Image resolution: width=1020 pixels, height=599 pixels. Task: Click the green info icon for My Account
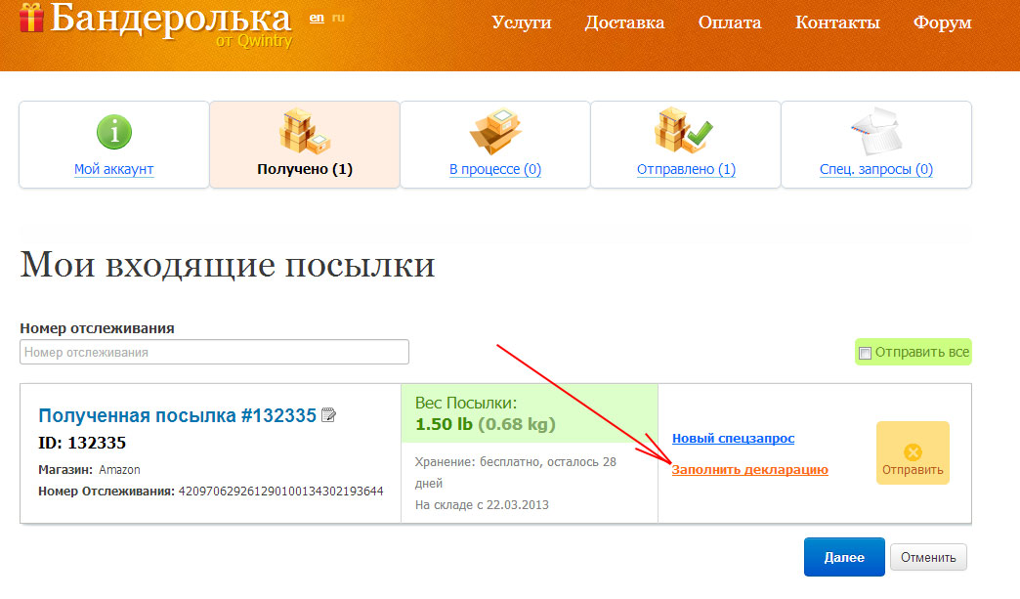[x=114, y=131]
